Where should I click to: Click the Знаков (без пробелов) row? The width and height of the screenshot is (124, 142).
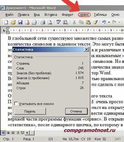[x=50, y=73]
